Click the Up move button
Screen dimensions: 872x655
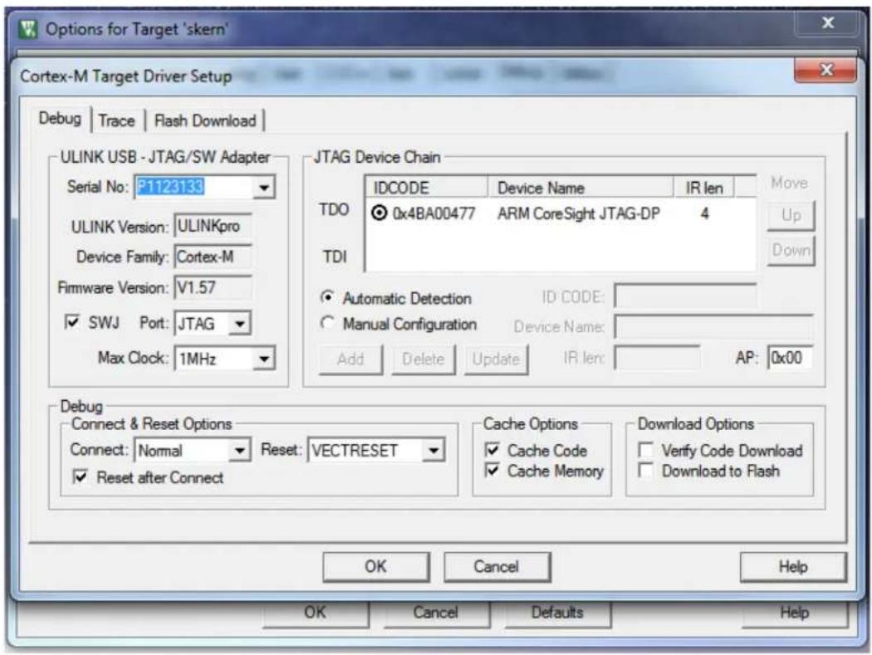(791, 215)
